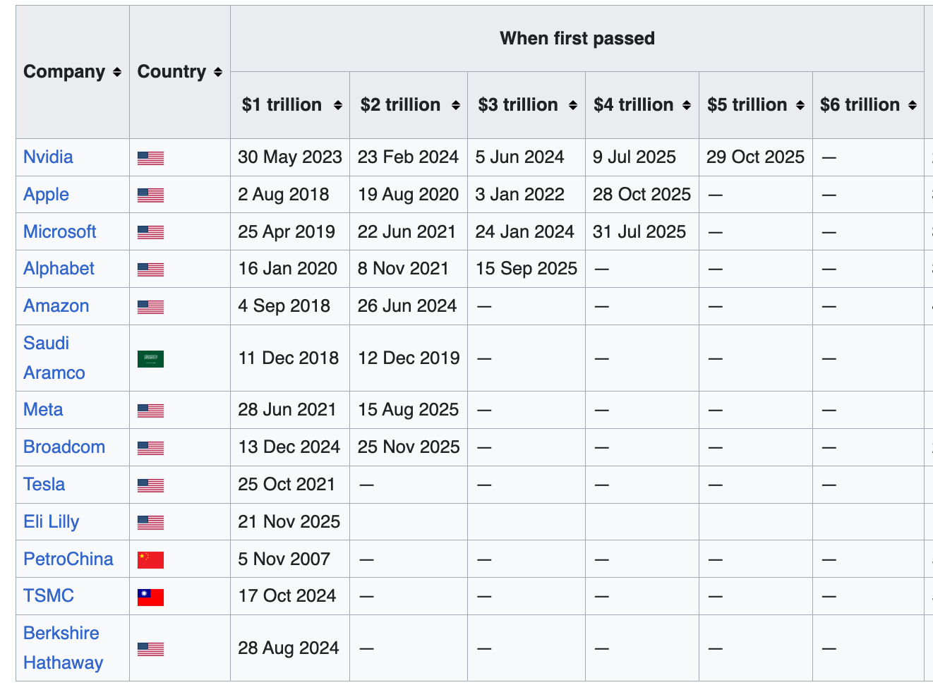Click the Taiwan flag next to TSMC
The height and width of the screenshot is (697, 933).
[150, 598]
